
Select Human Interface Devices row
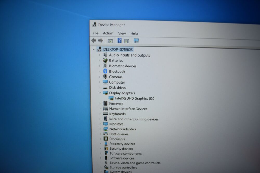(x=128, y=109)
